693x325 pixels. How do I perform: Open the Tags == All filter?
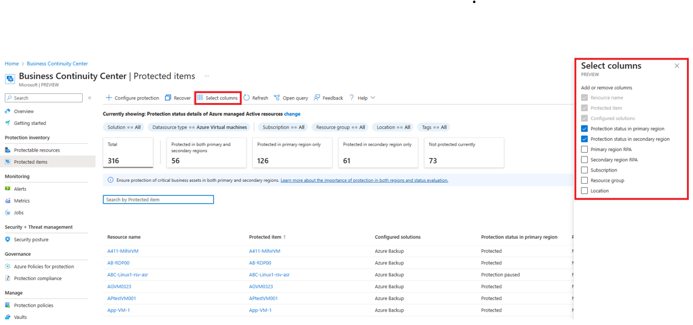tap(433, 127)
